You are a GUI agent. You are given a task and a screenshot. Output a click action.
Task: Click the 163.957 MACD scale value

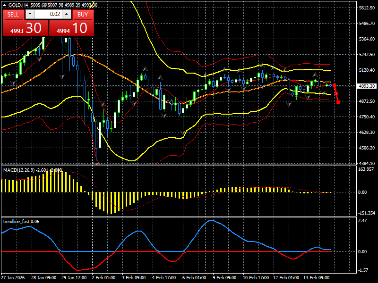point(366,169)
